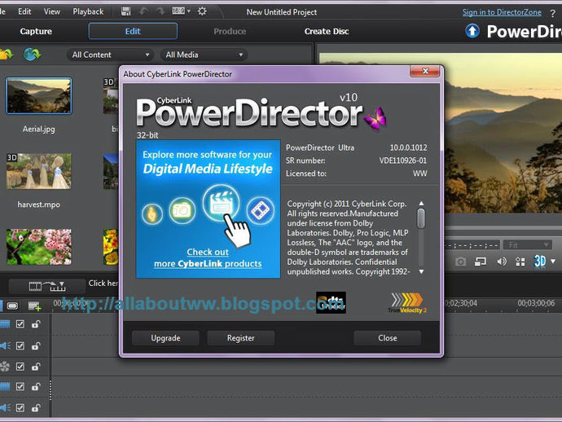Click the scroll down arrow in copyright text
The image size is (562, 422).
422,272
